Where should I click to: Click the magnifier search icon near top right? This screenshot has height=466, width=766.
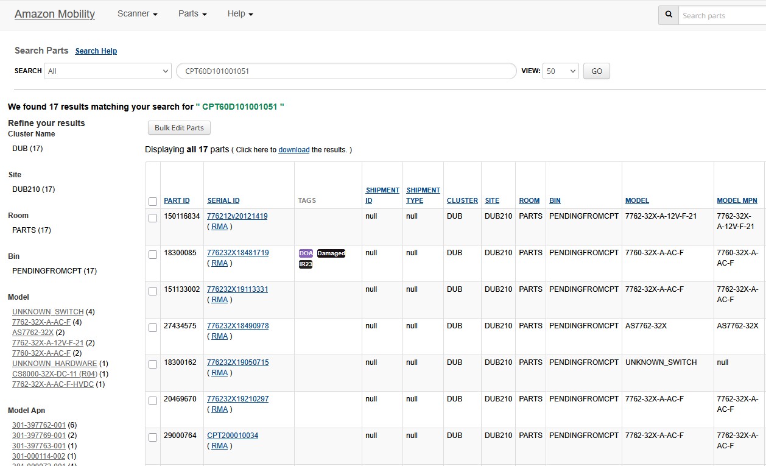667,15
